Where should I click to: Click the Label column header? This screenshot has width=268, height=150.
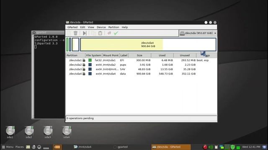point(124,55)
